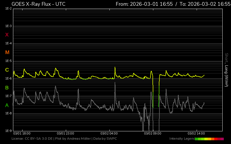Click the License CC BY-SA 3.0 DE text
This screenshot has height=144, width=231.
pos(32,139)
